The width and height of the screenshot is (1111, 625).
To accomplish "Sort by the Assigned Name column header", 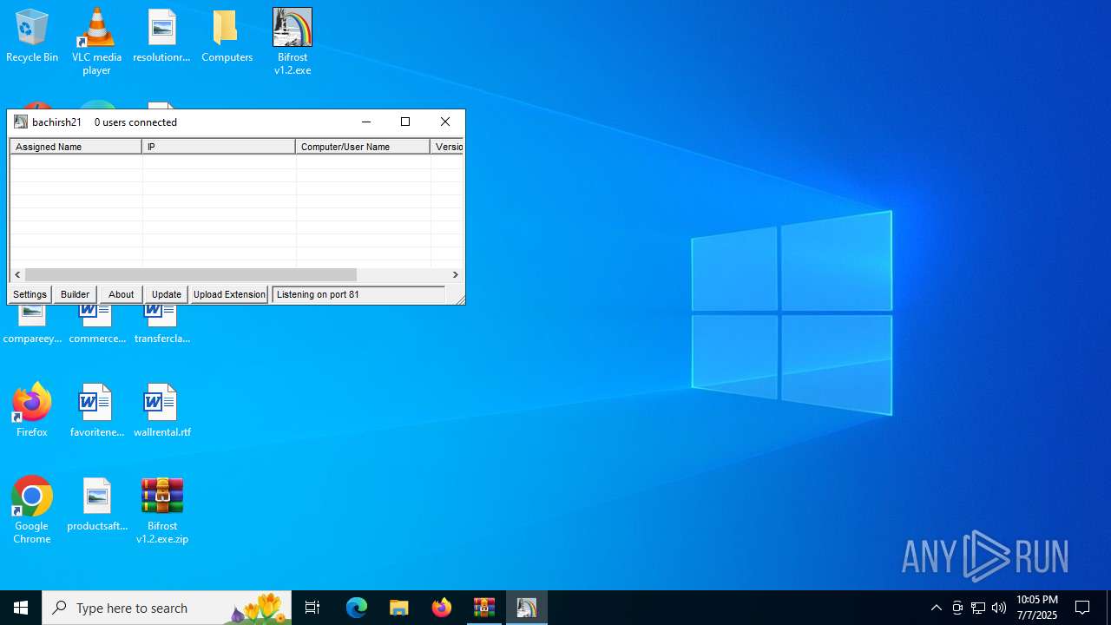I will tap(76, 147).
